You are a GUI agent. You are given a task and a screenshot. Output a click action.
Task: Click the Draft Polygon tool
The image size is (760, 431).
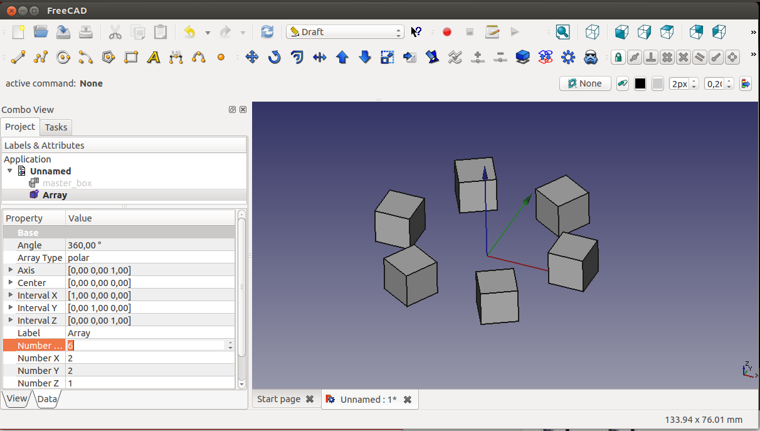pyautogui.click(x=108, y=58)
